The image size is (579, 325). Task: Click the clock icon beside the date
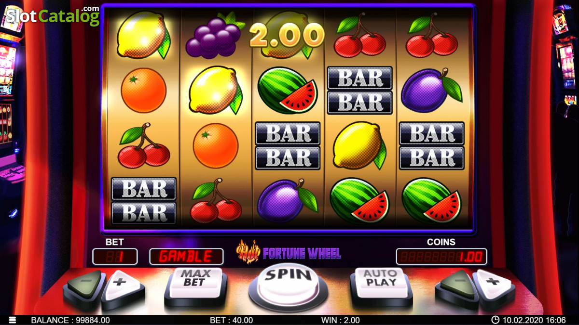[x=495, y=320]
